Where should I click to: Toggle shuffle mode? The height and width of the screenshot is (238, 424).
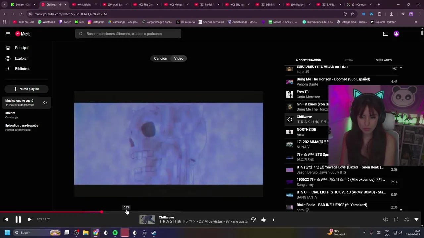pos(406,219)
